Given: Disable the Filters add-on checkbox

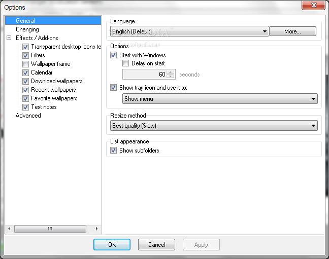Looking at the screenshot, I should 25,55.
